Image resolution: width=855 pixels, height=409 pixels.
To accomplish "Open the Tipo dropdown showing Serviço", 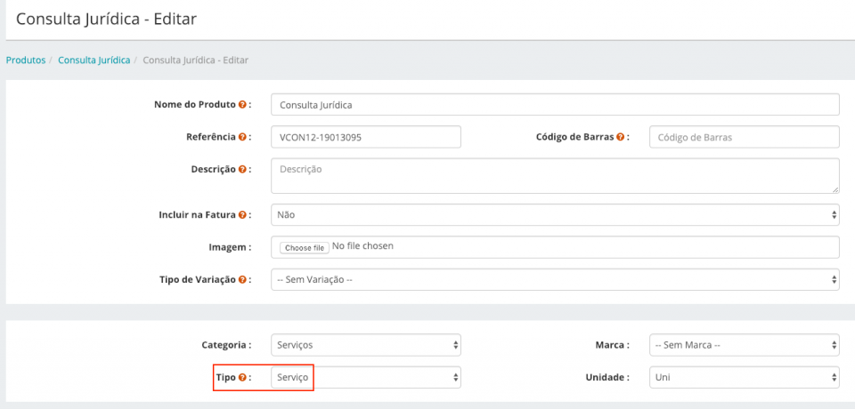I will (x=365, y=378).
